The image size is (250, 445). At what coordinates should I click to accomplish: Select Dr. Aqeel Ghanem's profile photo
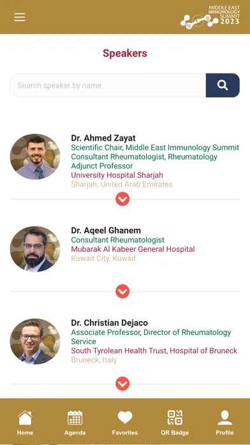[x=35, y=249]
